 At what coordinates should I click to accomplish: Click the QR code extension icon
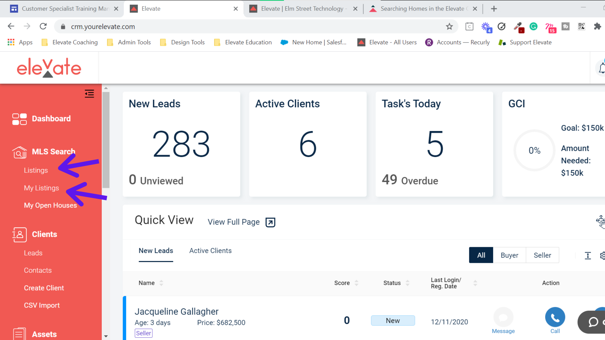tap(581, 26)
